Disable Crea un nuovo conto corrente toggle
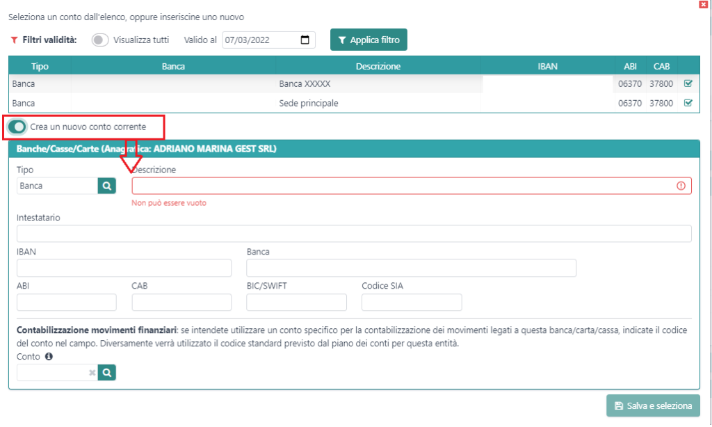 [x=17, y=127]
